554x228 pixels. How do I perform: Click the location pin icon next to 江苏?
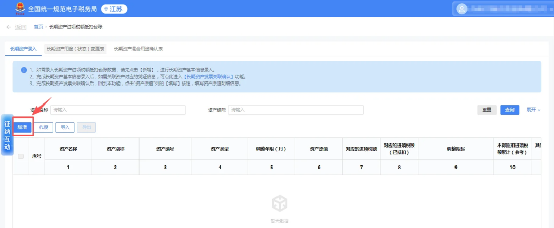pyautogui.click(x=106, y=9)
